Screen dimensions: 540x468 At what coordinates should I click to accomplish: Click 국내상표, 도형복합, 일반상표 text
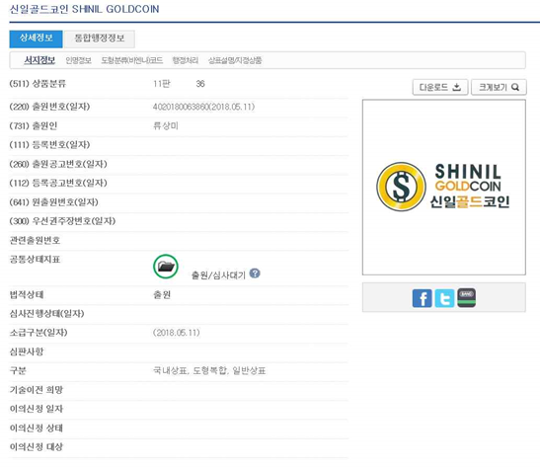209,371
